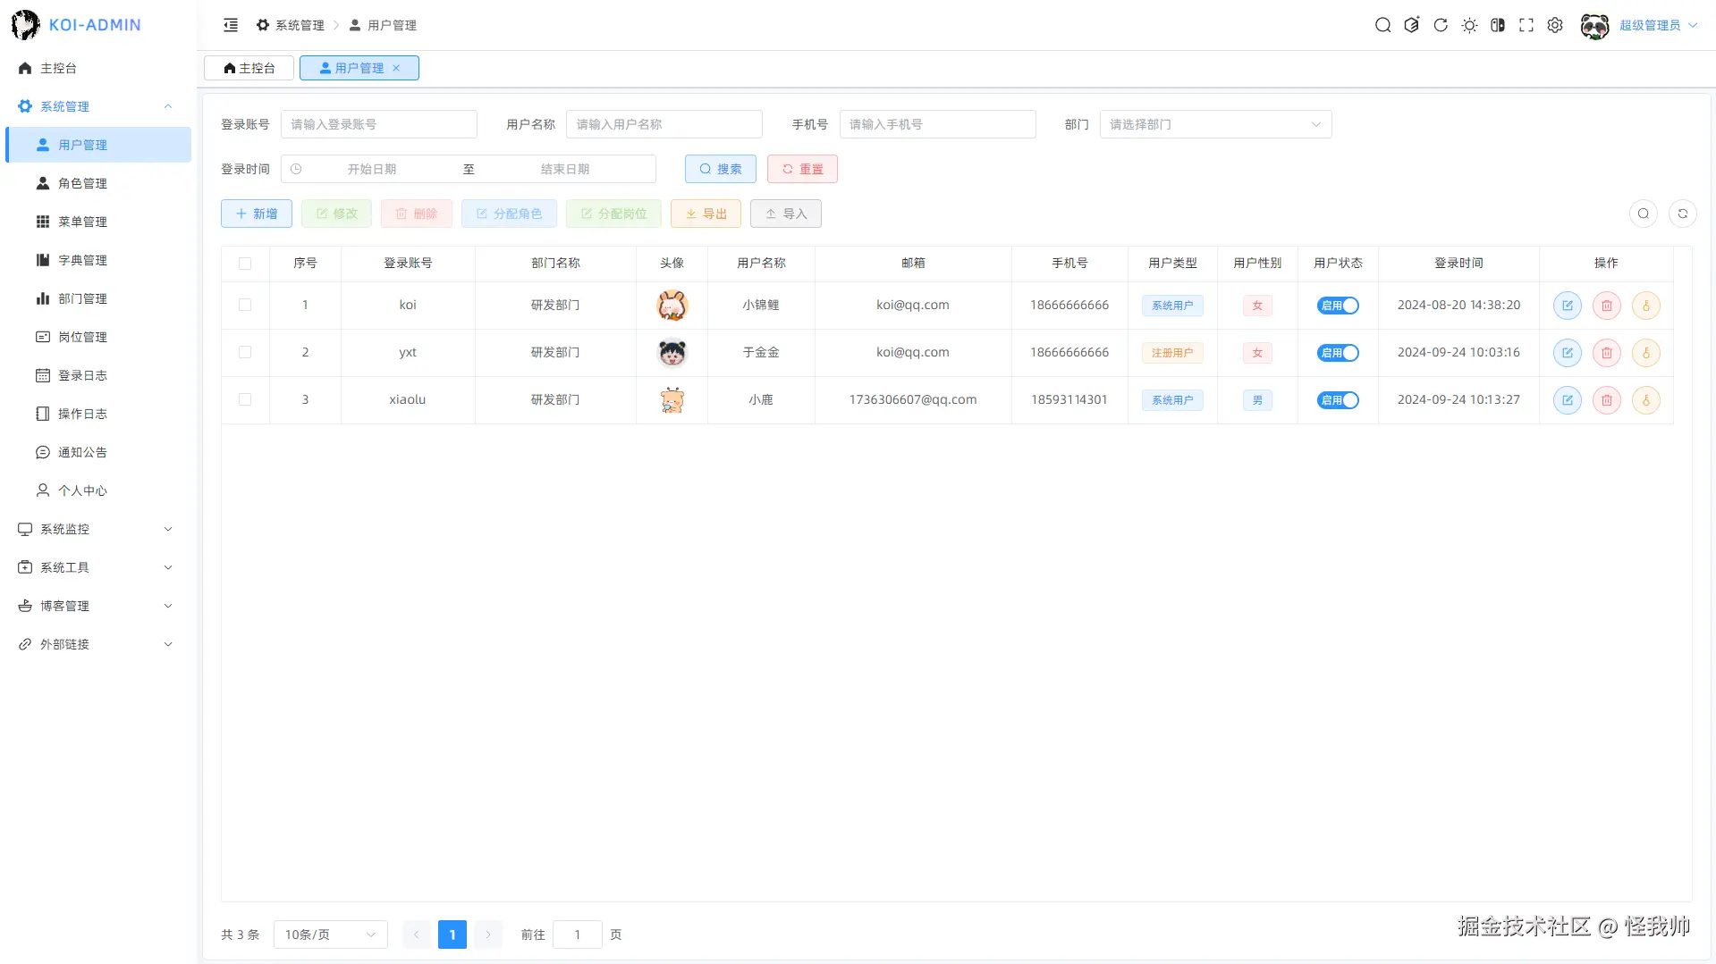
Task: Select 角色管理 in the sidebar menu
Action: (81, 183)
